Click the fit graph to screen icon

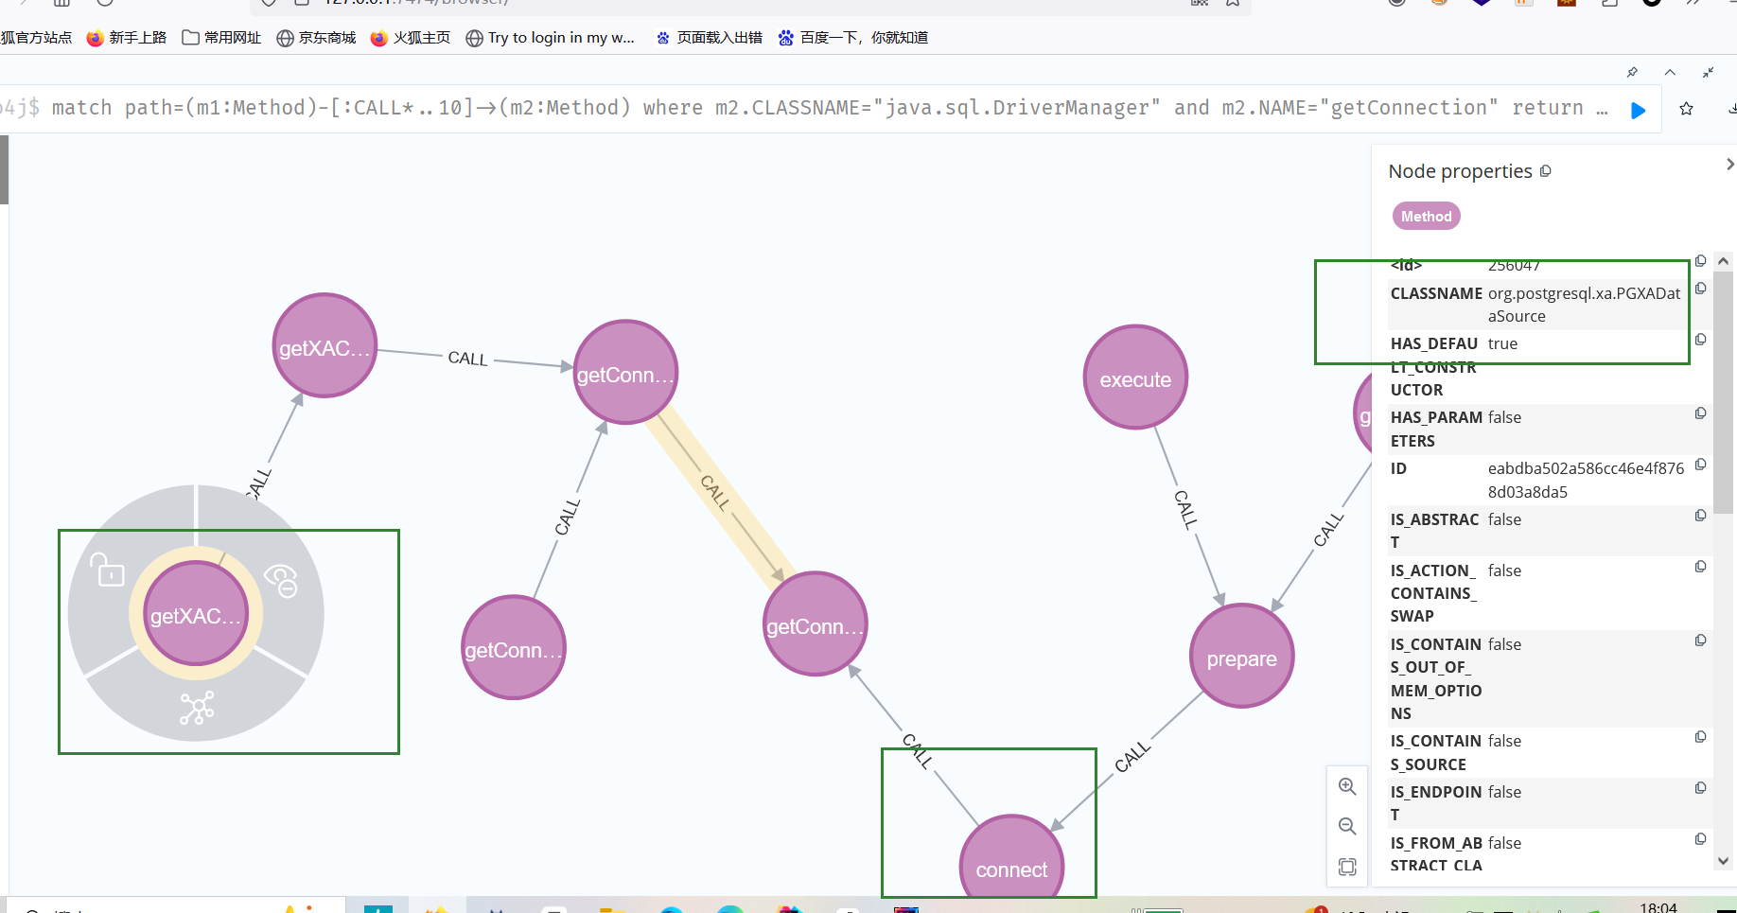[1347, 867]
